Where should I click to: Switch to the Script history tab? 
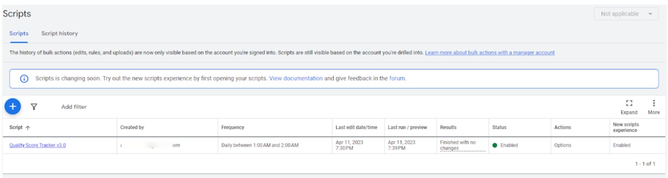coord(59,33)
